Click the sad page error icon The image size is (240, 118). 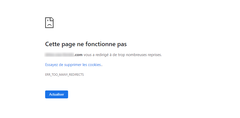[x=49, y=23]
